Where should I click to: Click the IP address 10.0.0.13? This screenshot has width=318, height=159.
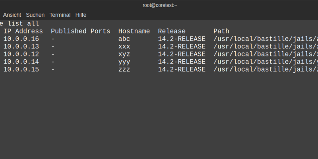[x=21, y=47]
